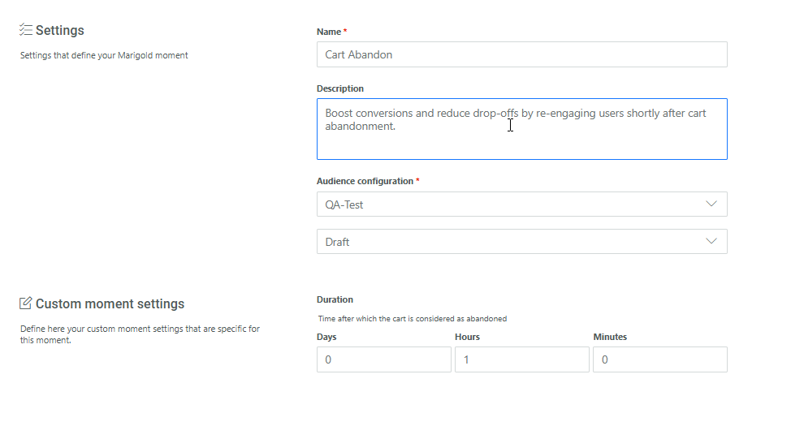Click the chevron arrow on Draft dropdown
The width and height of the screenshot is (791, 439).
711,242
